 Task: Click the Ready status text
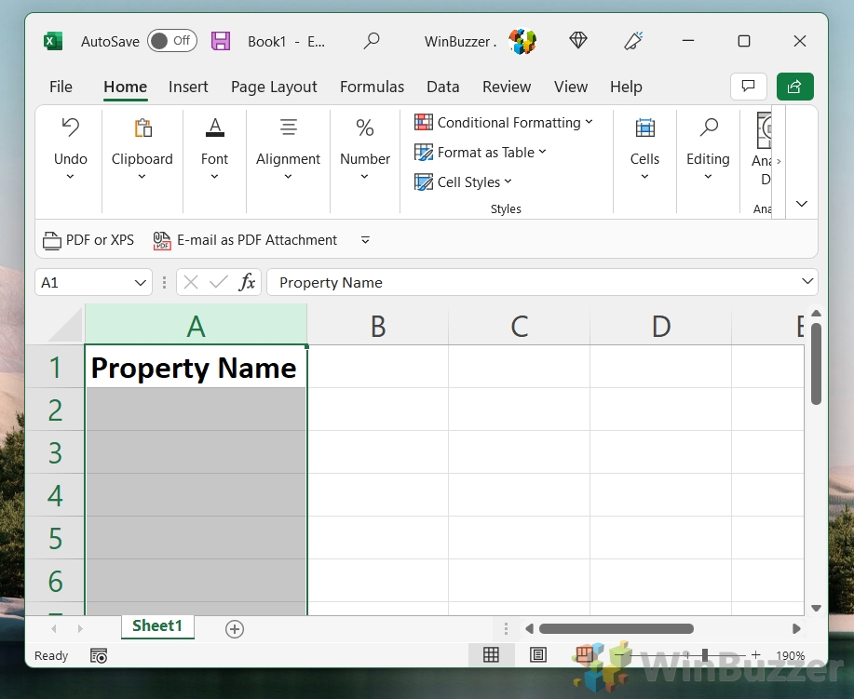pyautogui.click(x=51, y=655)
